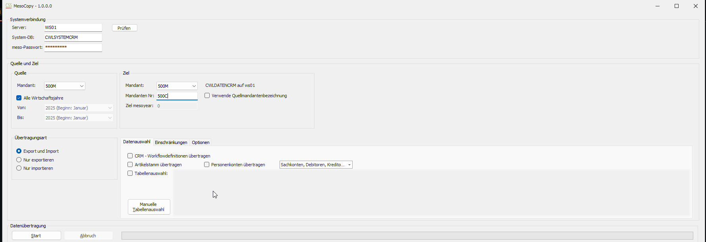This screenshot has width=706, height=242.
Task: Choose Nur importieren transfer mode
Action: pos(19,168)
